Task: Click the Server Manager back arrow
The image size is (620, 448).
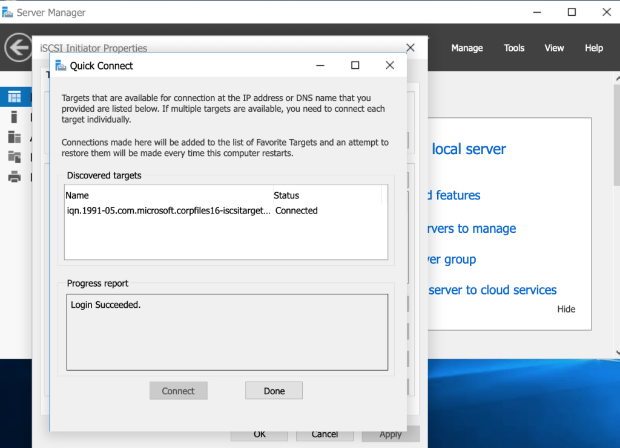Action: point(18,48)
